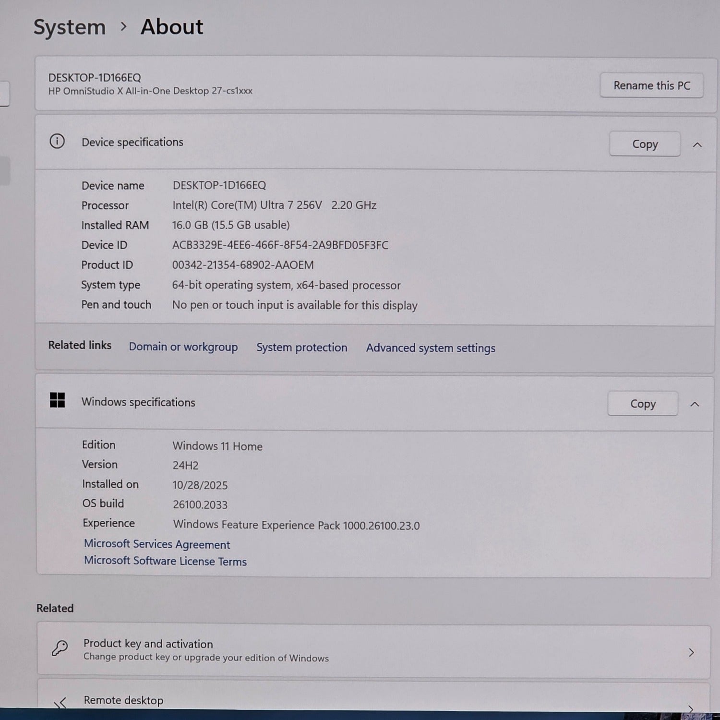The image size is (720, 720).
Task: Copy the Windows specifications
Action: click(x=643, y=404)
